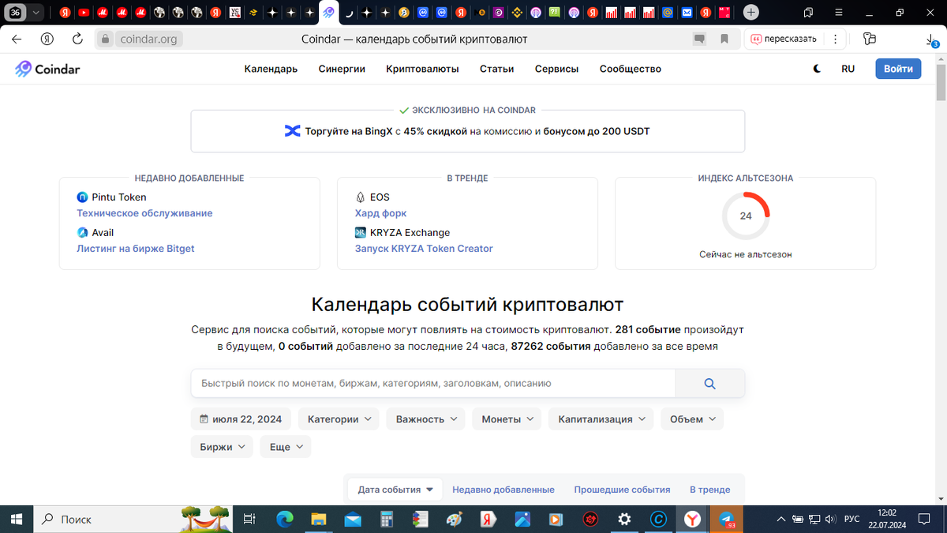This screenshot has width=947, height=533.
Task: Open the Объем filter dropdown
Action: [x=692, y=419]
